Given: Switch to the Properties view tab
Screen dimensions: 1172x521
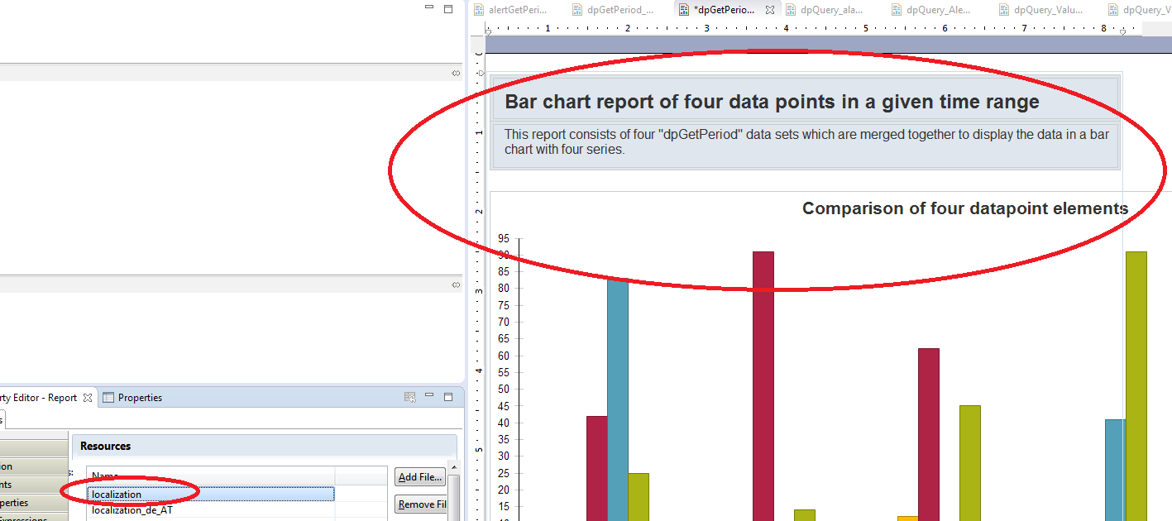Looking at the screenshot, I should [132, 398].
